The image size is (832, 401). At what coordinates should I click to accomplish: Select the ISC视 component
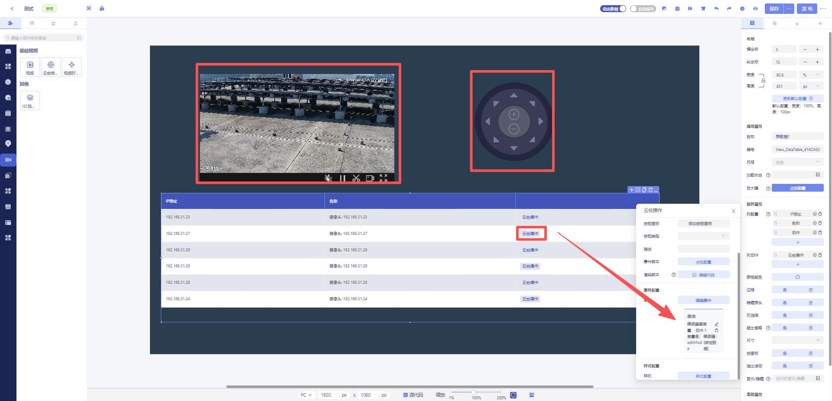30,100
